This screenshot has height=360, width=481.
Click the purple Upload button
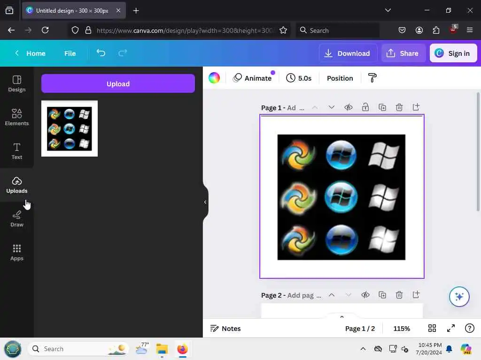click(x=118, y=83)
